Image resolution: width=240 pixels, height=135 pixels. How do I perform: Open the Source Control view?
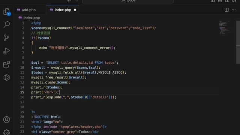coord(7,38)
